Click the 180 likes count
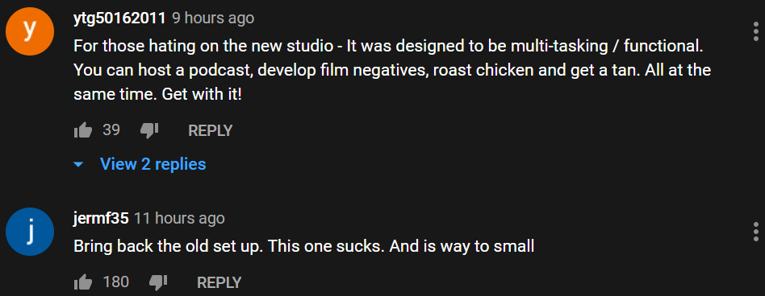The width and height of the screenshot is (765, 296). click(x=116, y=282)
